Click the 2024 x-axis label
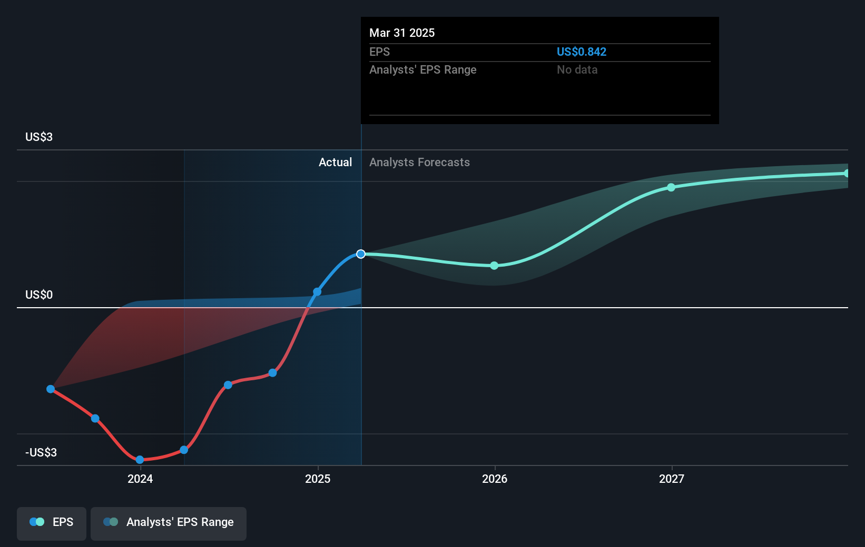Image resolution: width=865 pixels, height=547 pixels. tap(140, 479)
